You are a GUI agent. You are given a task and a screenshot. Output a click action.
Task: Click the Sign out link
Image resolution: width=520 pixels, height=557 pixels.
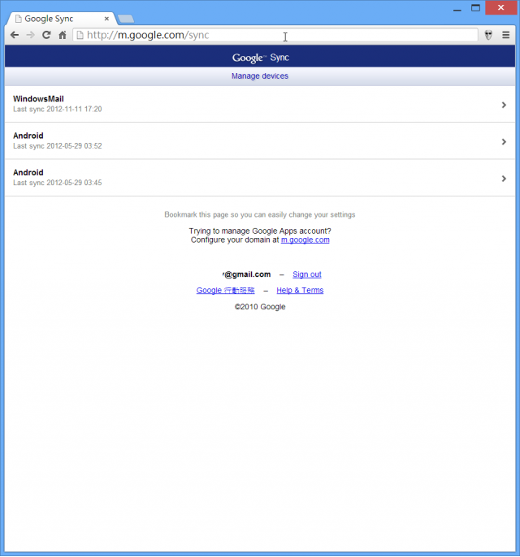point(307,274)
